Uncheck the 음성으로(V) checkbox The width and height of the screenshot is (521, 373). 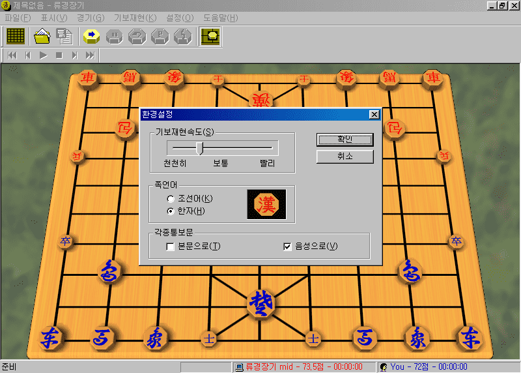tap(287, 246)
